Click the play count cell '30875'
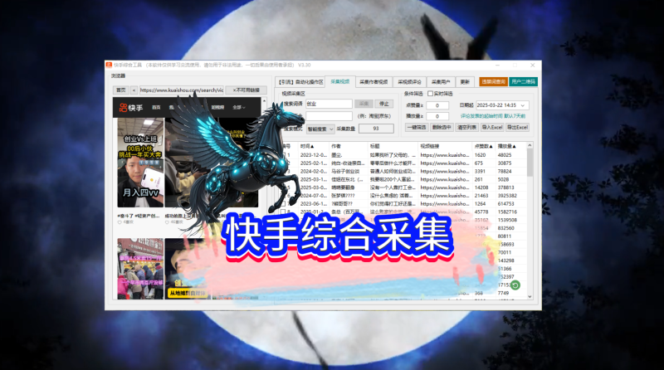The height and width of the screenshot is (370, 664). (505, 163)
